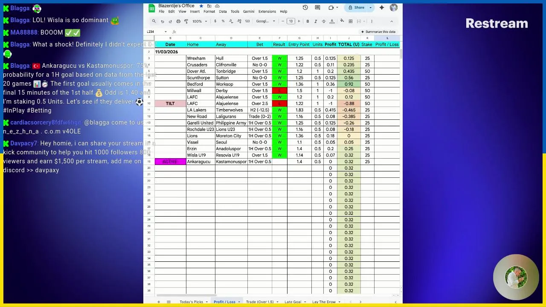Undo the last action in Sheets
This screenshot has height=307, width=546.
pos(162,21)
